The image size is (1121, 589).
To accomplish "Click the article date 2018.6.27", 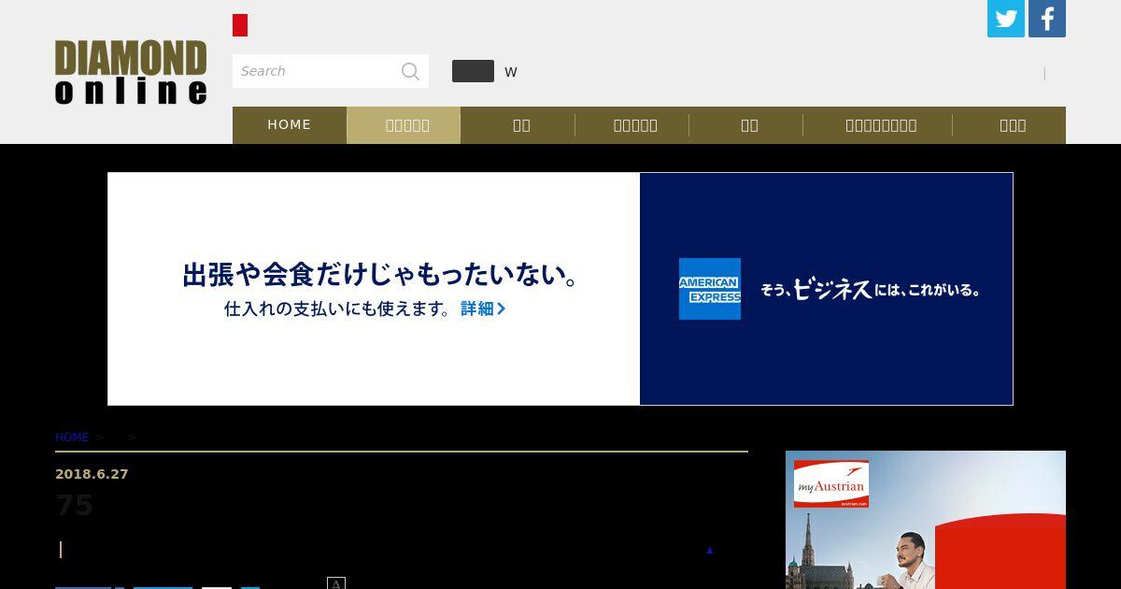I will (92, 474).
